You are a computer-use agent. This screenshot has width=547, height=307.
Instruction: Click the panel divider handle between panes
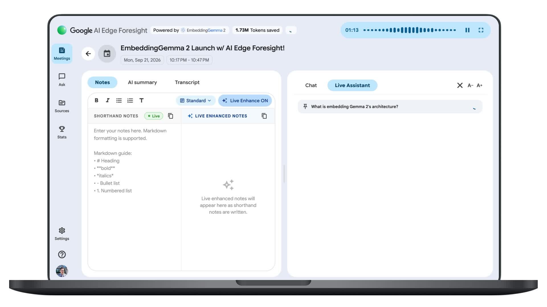[284, 174]
